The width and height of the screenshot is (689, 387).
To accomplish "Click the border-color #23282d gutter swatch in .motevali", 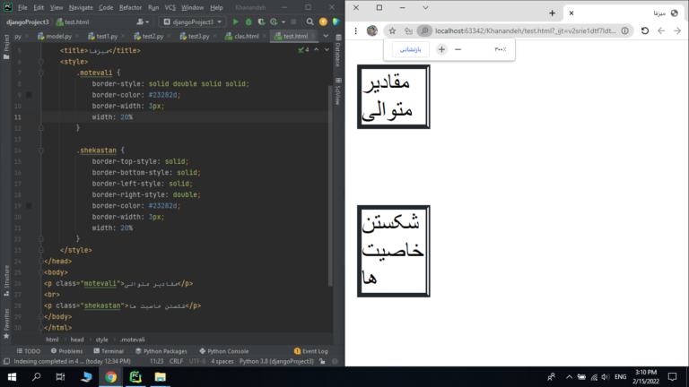I will click(29, 94).
